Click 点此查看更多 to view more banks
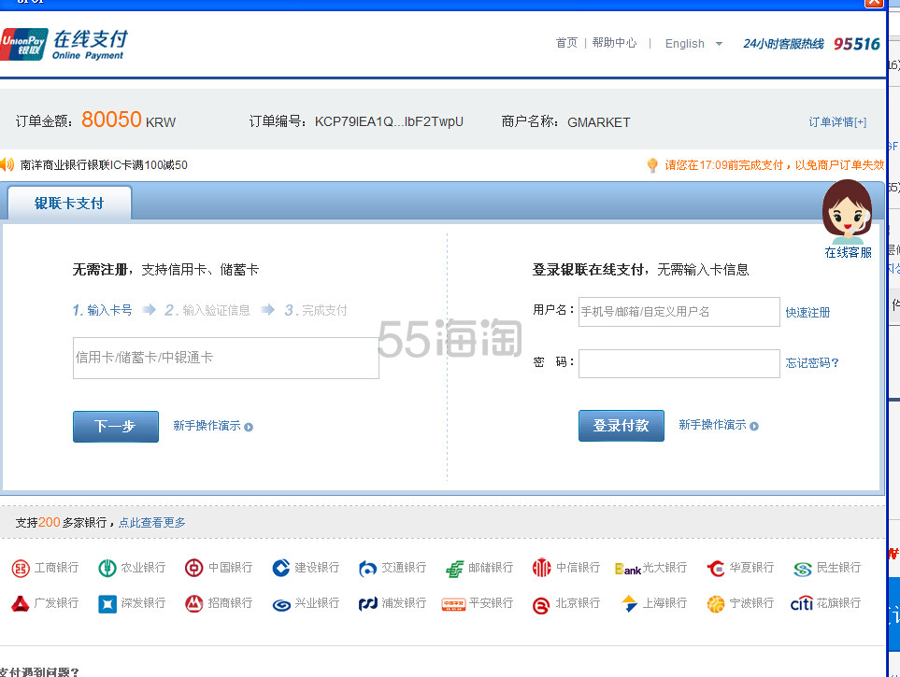 tap(152, 523)
